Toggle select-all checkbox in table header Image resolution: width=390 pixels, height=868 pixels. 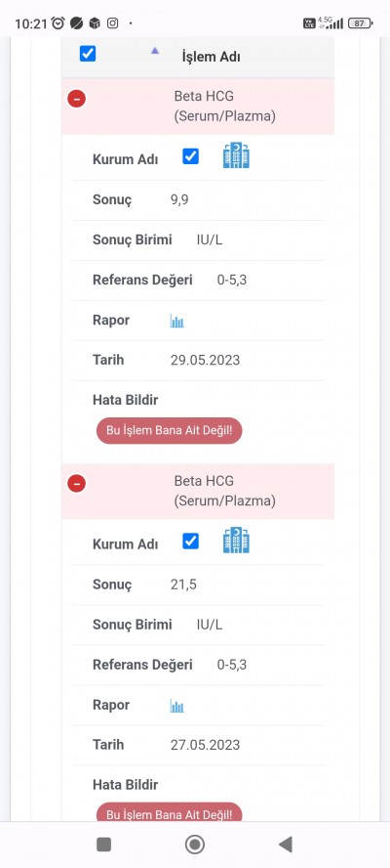(88, 54)
